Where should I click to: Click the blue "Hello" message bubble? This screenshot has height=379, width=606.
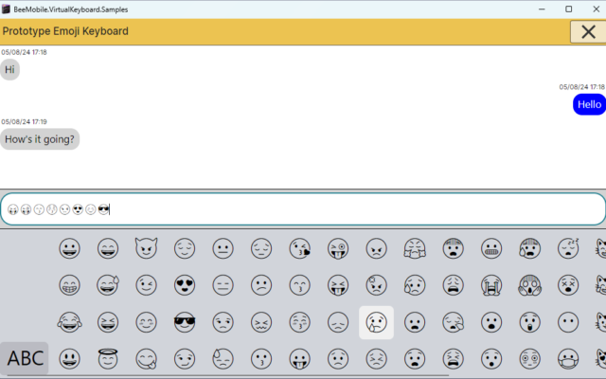coord(589,104)
